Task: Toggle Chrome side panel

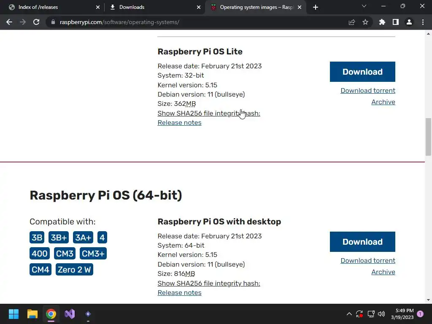Action: (x=396, y=22)
